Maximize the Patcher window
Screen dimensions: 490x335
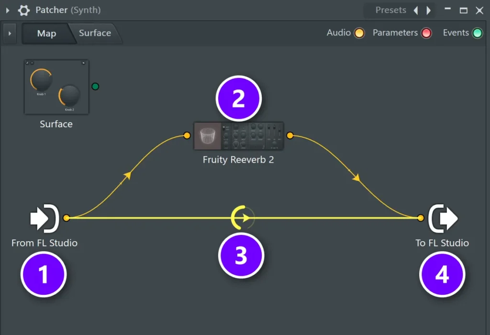coord(463,11)
